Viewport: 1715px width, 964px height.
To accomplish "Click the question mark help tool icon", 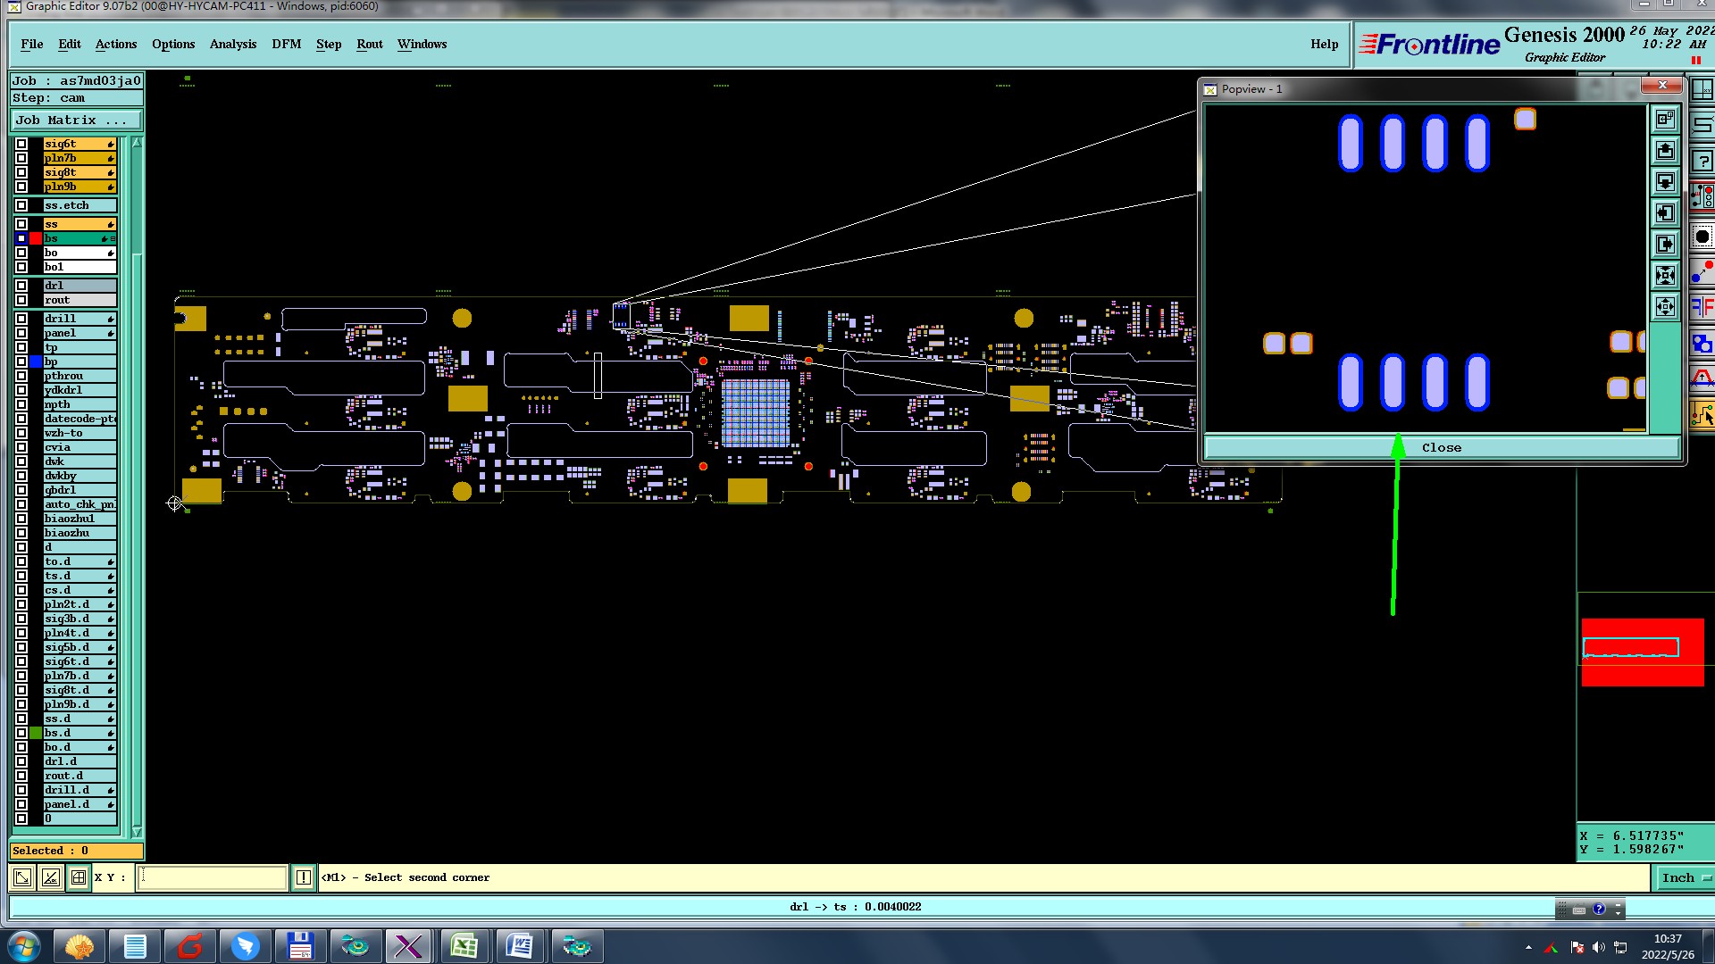I will [x=1702, y=162].
